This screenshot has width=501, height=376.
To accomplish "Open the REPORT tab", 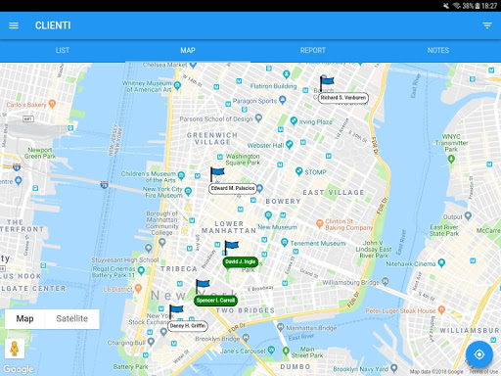I will [313, 50].
